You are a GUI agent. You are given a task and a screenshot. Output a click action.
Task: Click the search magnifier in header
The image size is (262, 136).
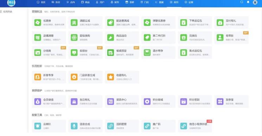pos(242,2)
